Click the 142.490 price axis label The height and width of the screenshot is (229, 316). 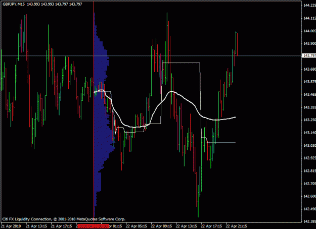tap(309, 209)
